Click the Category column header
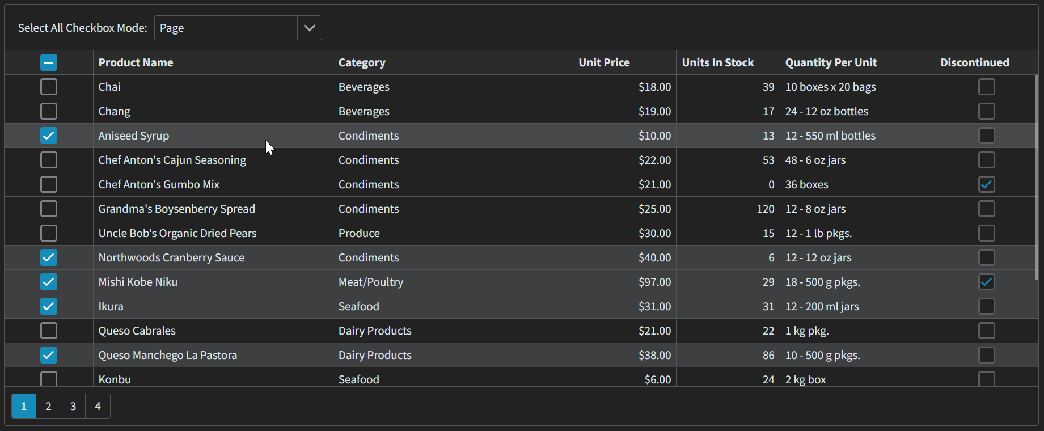 point(362,62)
